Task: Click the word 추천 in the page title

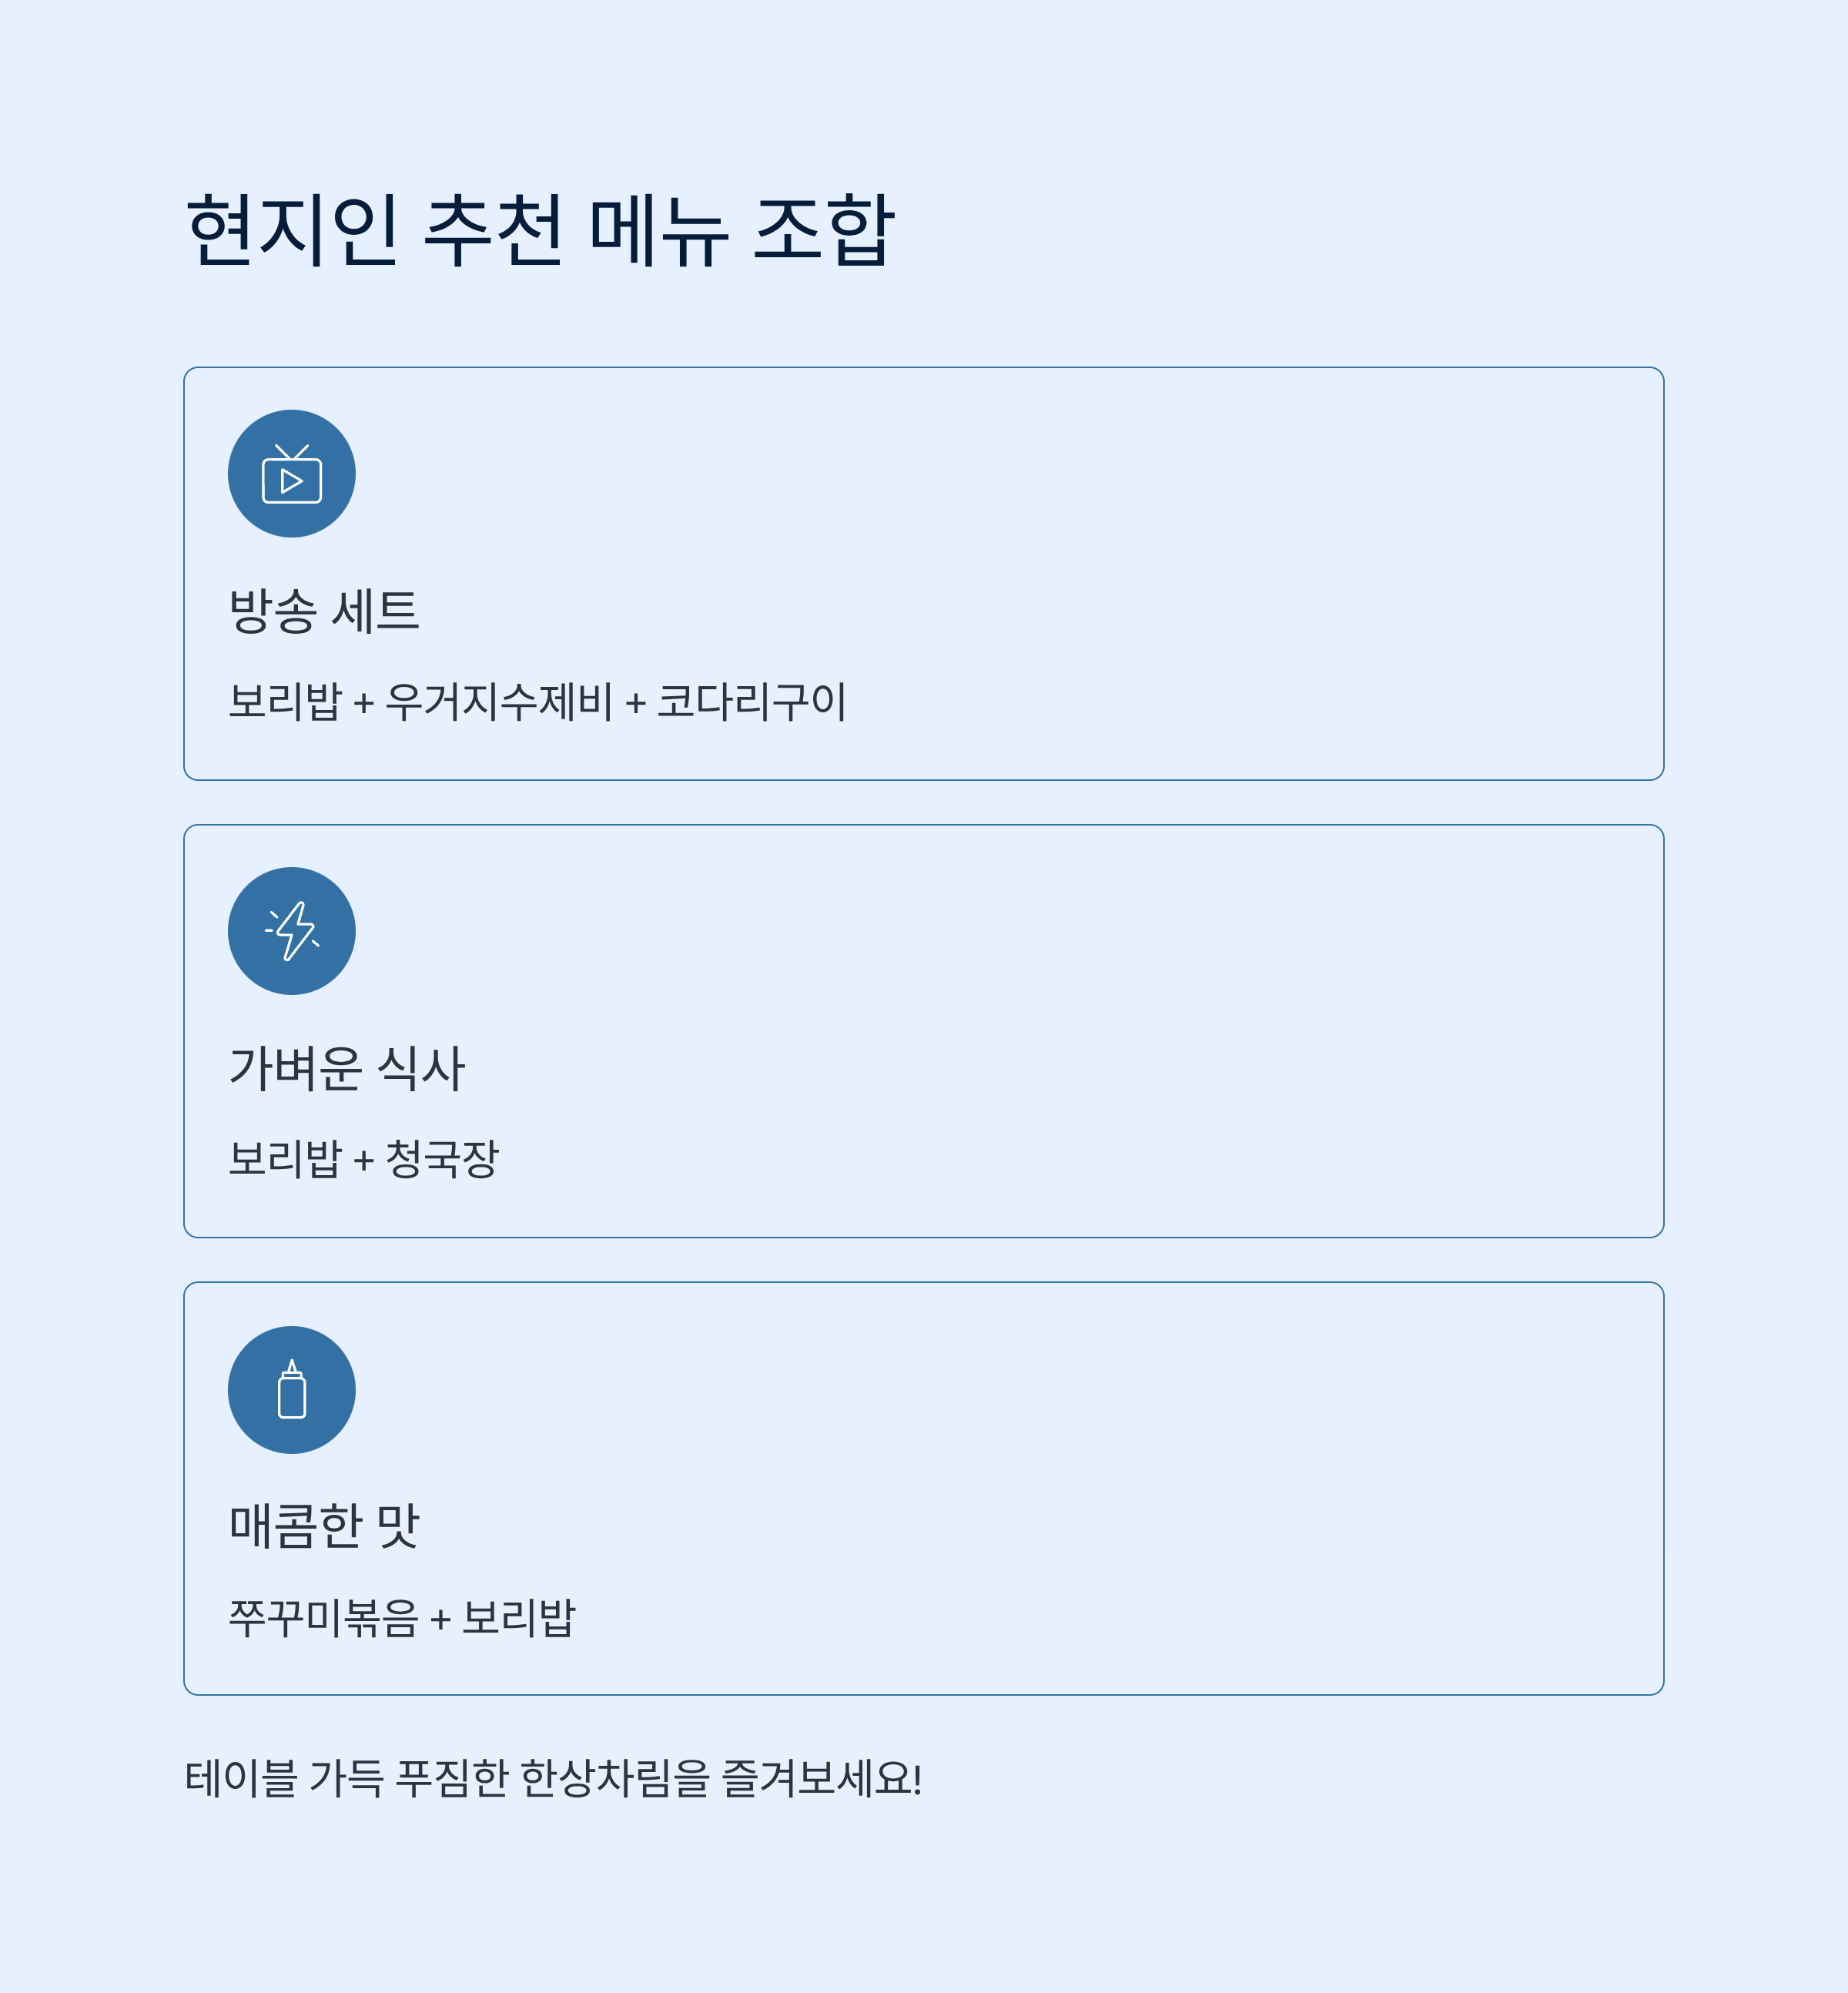Action: [494, 231]
